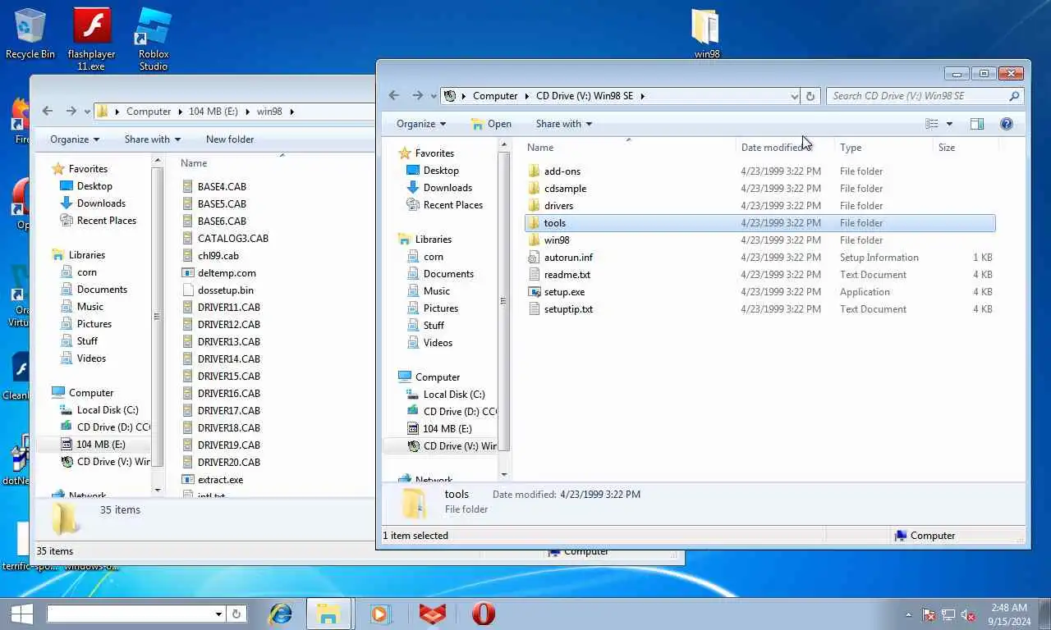Image resolution: width=1051 pixels, height=630 pixels.
Task: Expand the taskbar address dropdown arrow
Action: pyautogui.click(x=218, y=614)
